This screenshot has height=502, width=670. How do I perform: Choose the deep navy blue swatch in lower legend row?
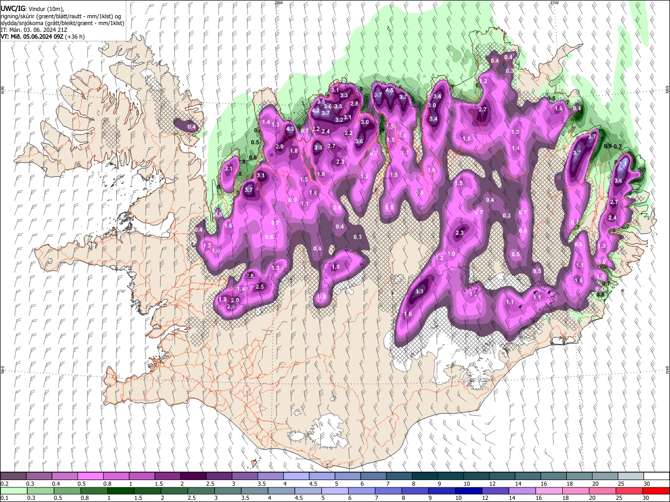(x=468, y=491)
